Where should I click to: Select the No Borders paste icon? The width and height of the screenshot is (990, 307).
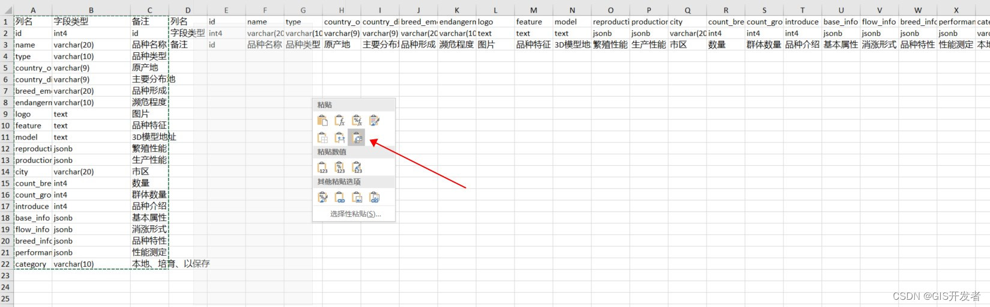322,138
